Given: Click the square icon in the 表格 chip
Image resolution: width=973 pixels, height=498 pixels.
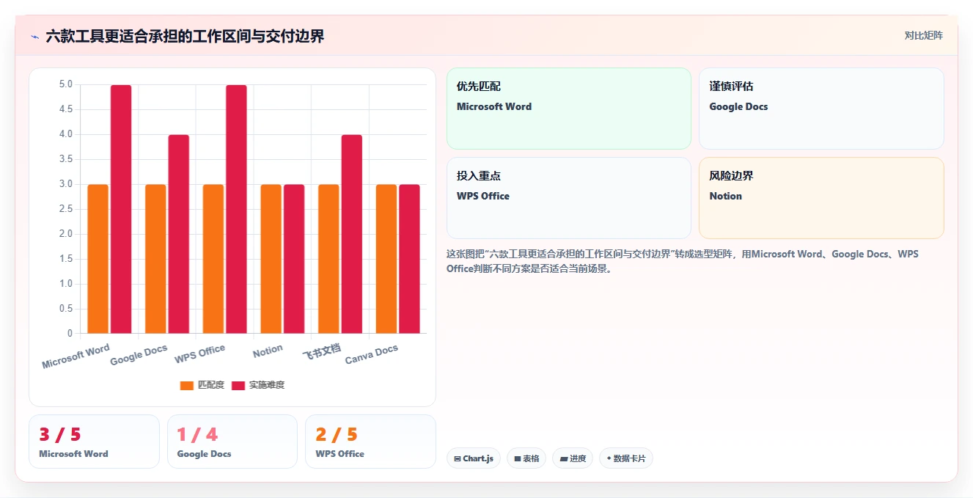Looking at the screenshot, I should click(x=518, y=459).
